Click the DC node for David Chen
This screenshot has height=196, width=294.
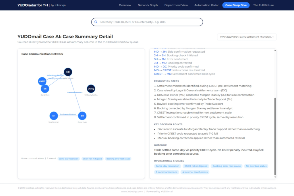45,89
